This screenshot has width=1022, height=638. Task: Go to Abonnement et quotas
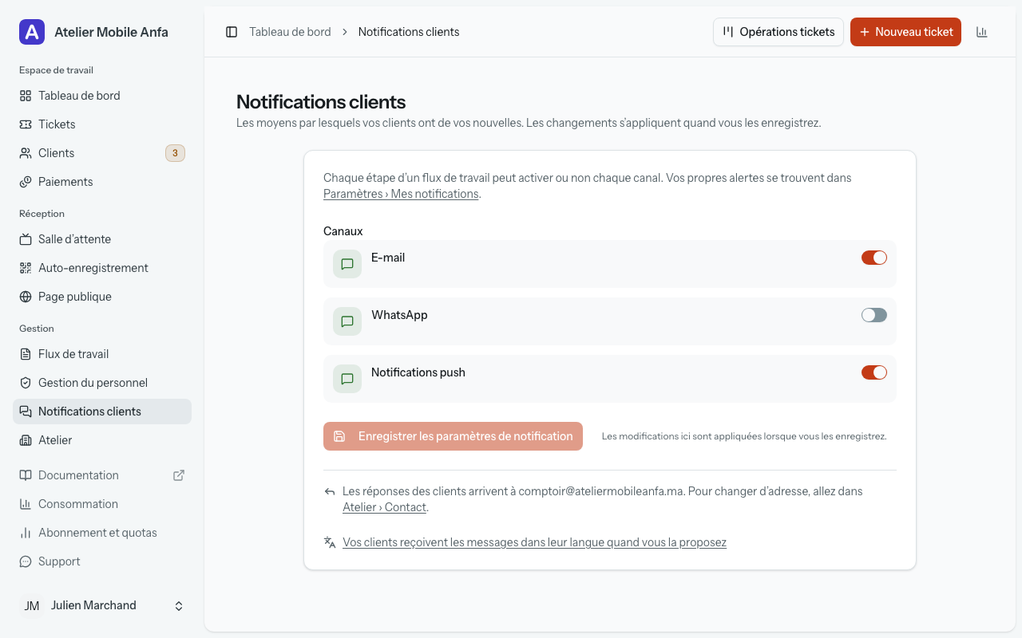(102, 533)
